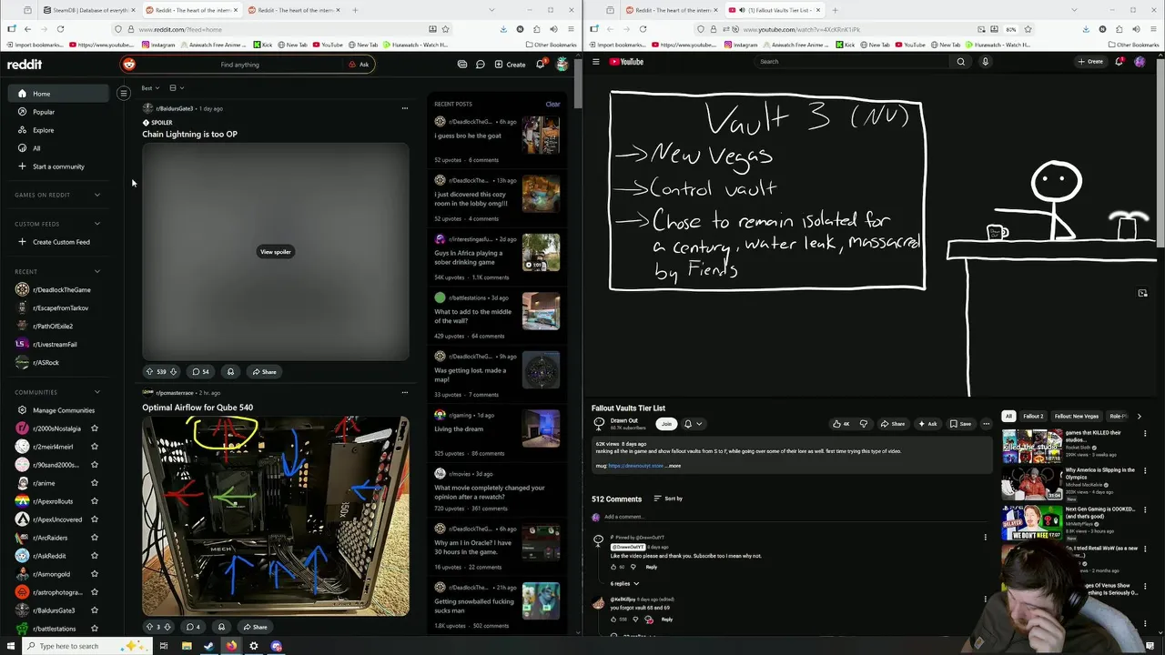Favorite r/2meirl4meirl with its star

click(x=94, y=447)
